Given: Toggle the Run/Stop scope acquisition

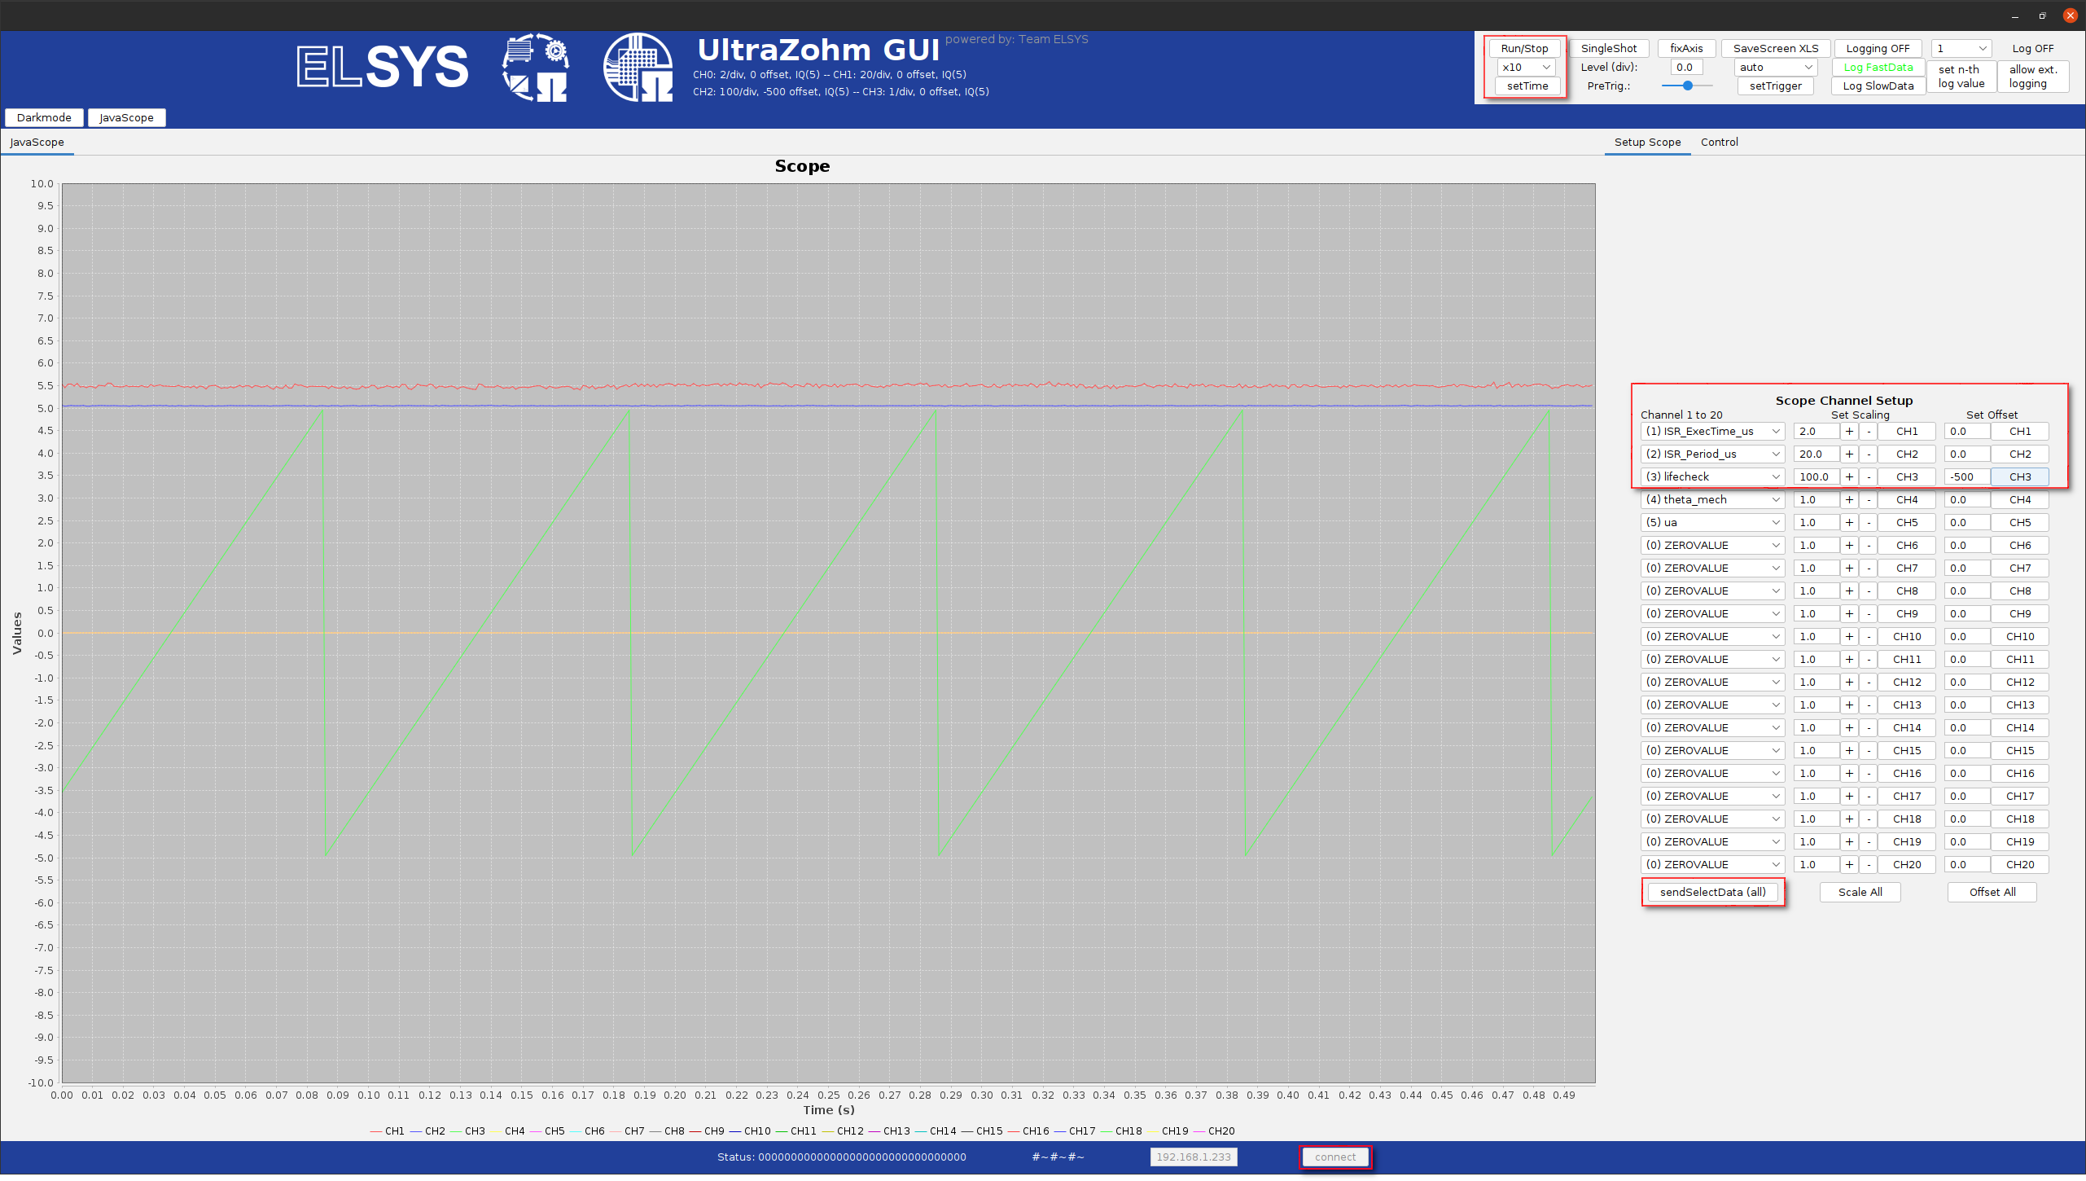Looking at the screenshot, I should tap(1524, 48).
